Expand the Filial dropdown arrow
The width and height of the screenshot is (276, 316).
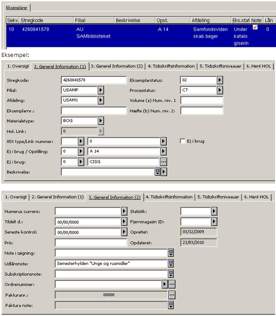click(x=101, y=90)
